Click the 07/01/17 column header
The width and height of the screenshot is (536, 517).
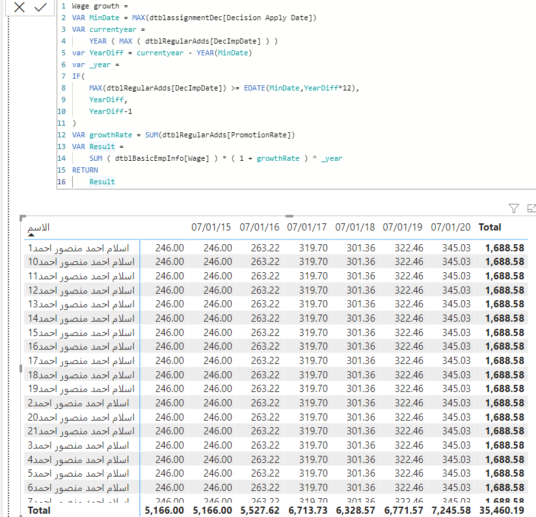point(306,227)
